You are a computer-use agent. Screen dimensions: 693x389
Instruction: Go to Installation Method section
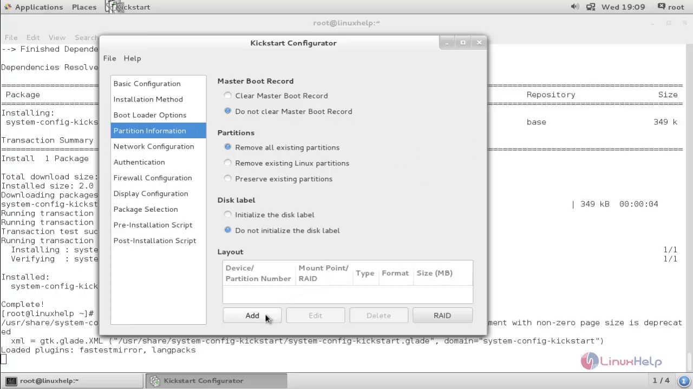point(158,99)
